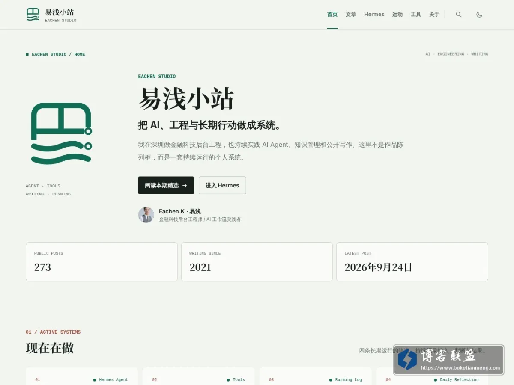Click the large green hero logo graphic
The image size is (514, 385).
(x=61, y=133)
